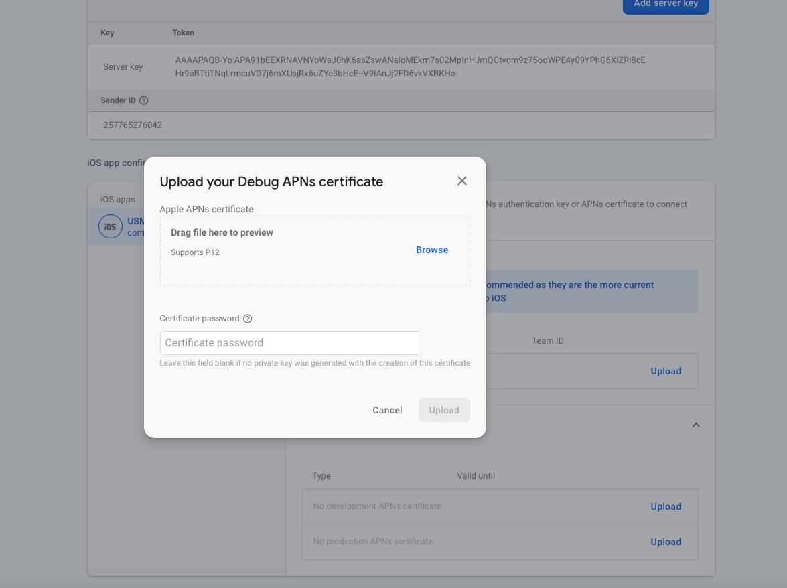Image resolution: width=787 pixels, height=588 pixels.
Task: Select the round iOS app icon
Action: coord(111,227)
